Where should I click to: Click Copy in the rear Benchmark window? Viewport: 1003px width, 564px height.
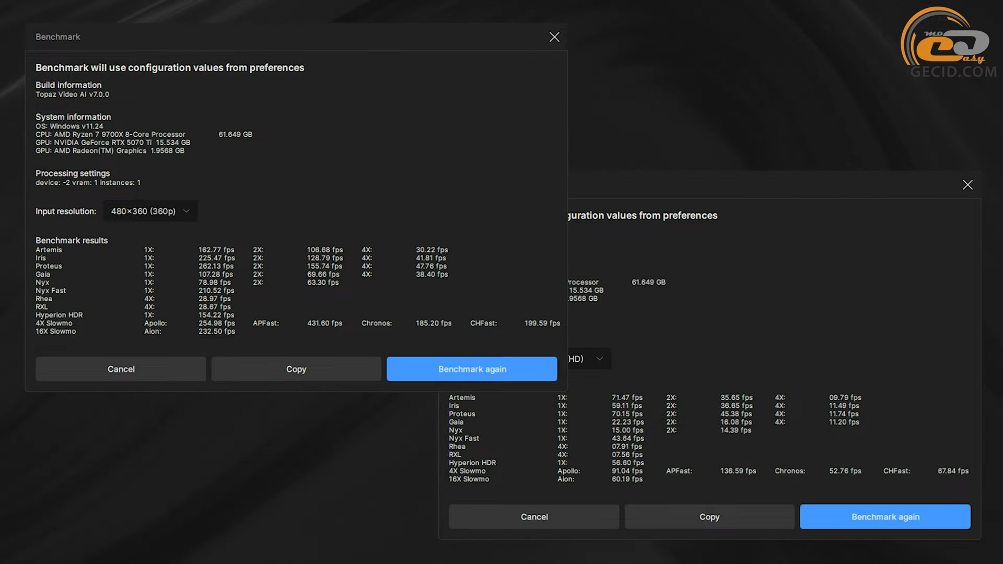coord(709,517)
